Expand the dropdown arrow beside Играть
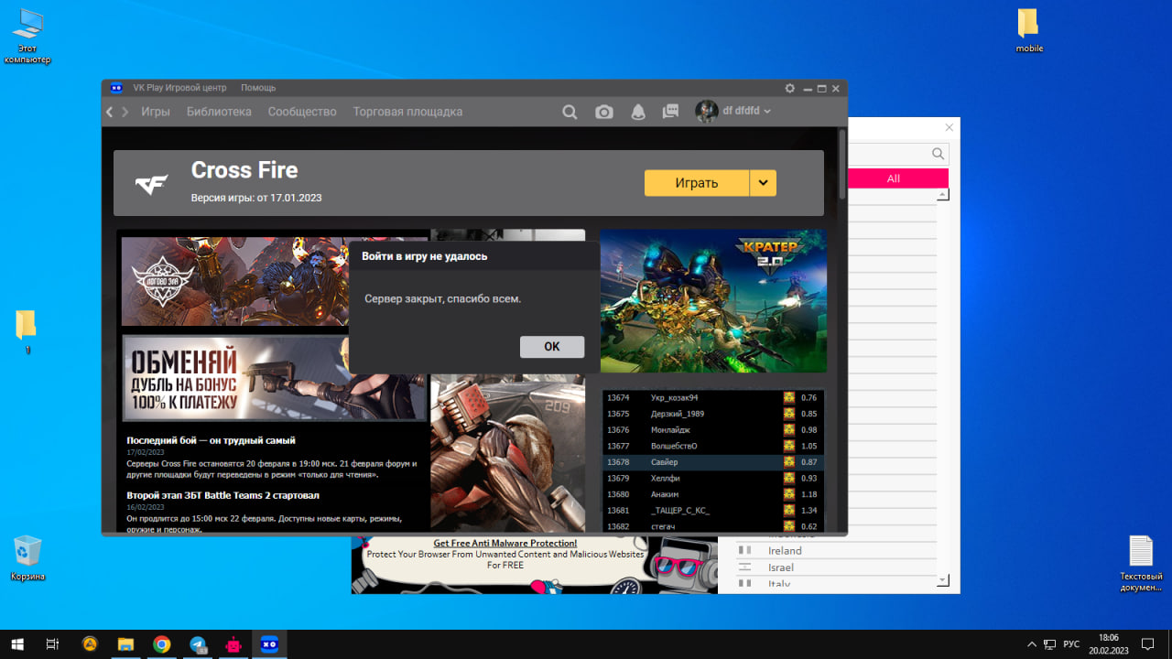 [763, 183]
